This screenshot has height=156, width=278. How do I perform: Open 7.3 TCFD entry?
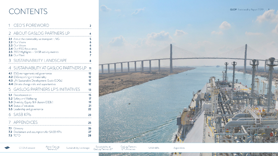50,135
